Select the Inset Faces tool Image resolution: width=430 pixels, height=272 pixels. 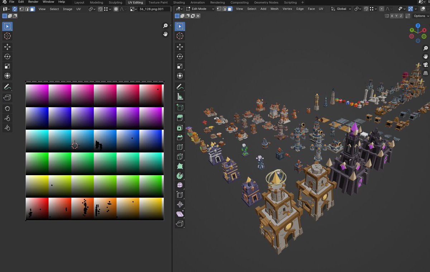coord(180,128)
